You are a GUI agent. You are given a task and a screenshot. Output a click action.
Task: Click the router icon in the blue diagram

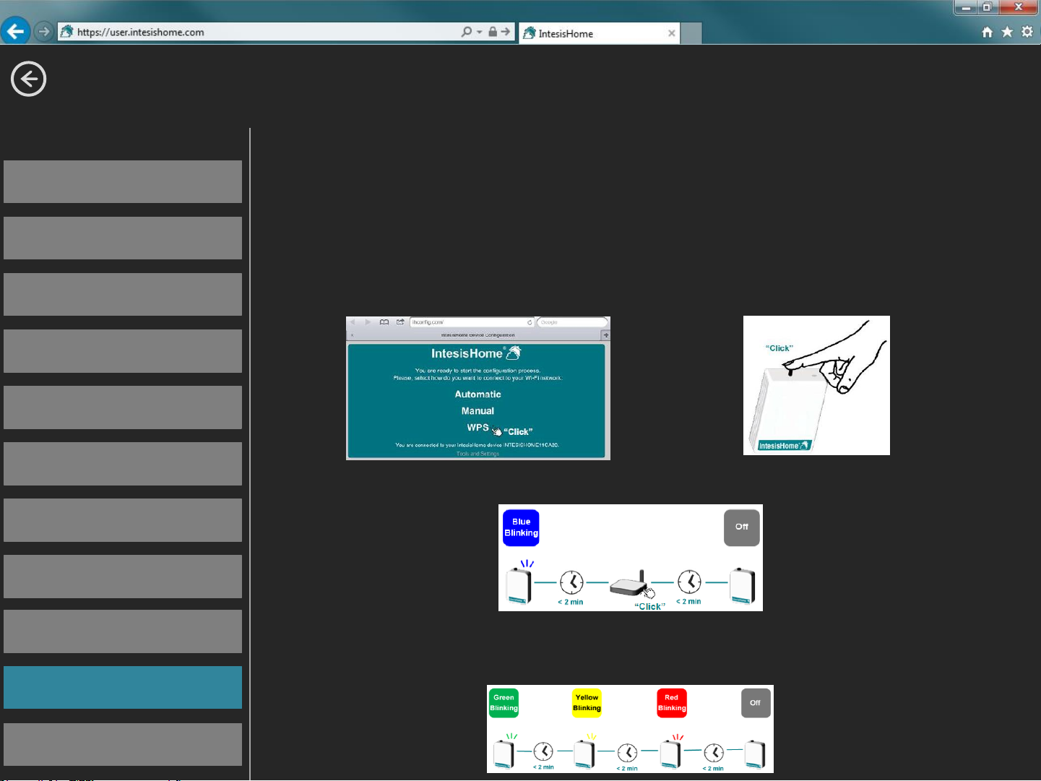point(629,584)
